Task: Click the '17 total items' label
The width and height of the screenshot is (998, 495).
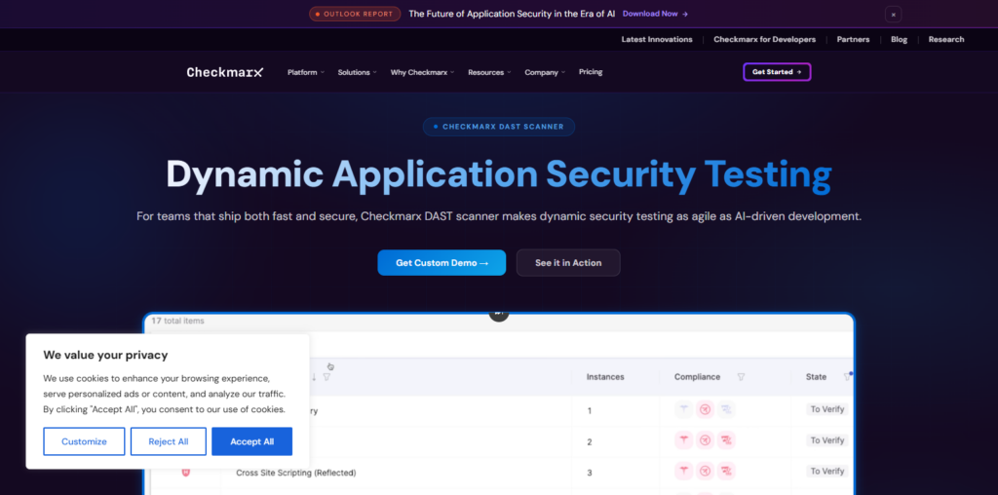Action: point(177,321)
